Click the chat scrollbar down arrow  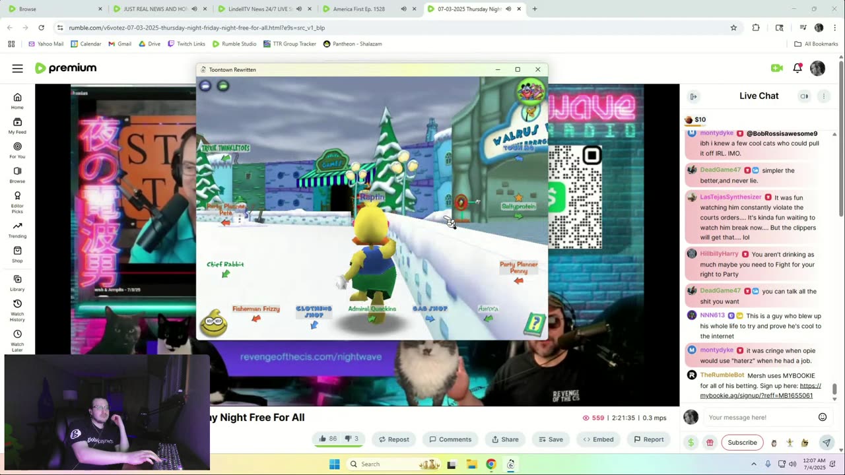(x=834, y=399)
